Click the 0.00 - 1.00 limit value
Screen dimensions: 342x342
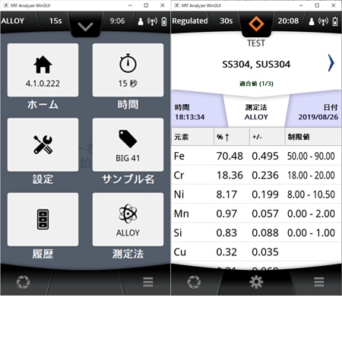click(311, 233)
